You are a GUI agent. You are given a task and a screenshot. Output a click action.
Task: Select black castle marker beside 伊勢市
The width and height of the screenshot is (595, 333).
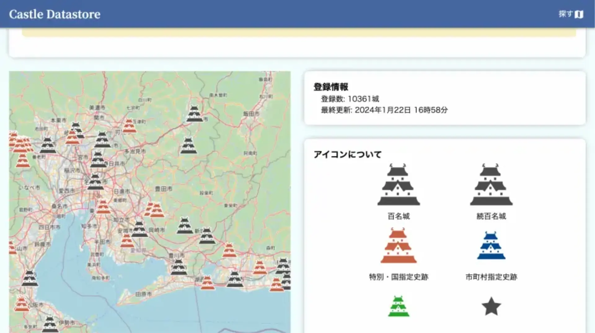click(x=50, y=324)
